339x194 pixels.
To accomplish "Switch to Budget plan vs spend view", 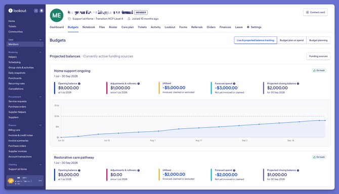I will point(291,40).
